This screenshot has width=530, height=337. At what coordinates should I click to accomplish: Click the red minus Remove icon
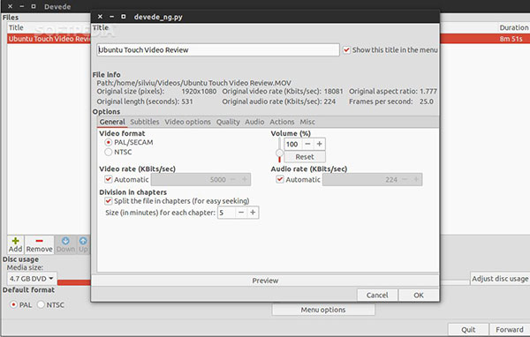pos(39,241)
